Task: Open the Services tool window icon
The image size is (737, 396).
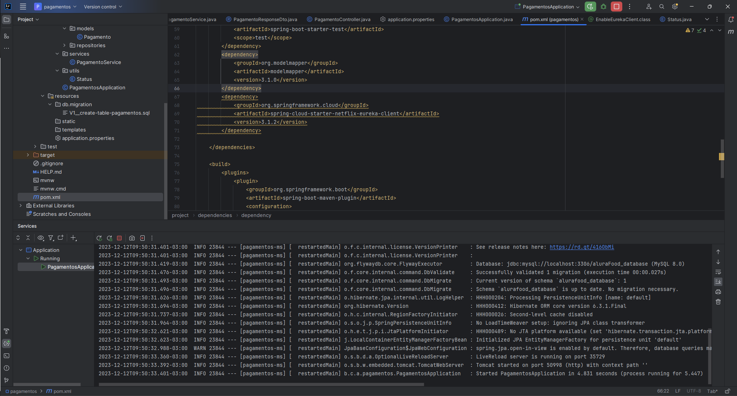Action: click(x=7, y=343)
